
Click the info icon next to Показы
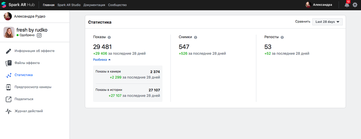point(109,37)
